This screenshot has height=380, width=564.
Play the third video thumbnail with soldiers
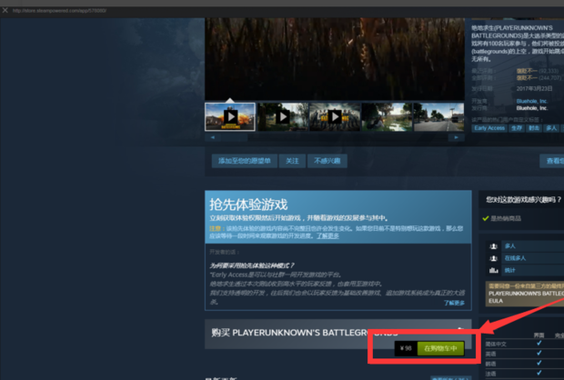point(335,117)
